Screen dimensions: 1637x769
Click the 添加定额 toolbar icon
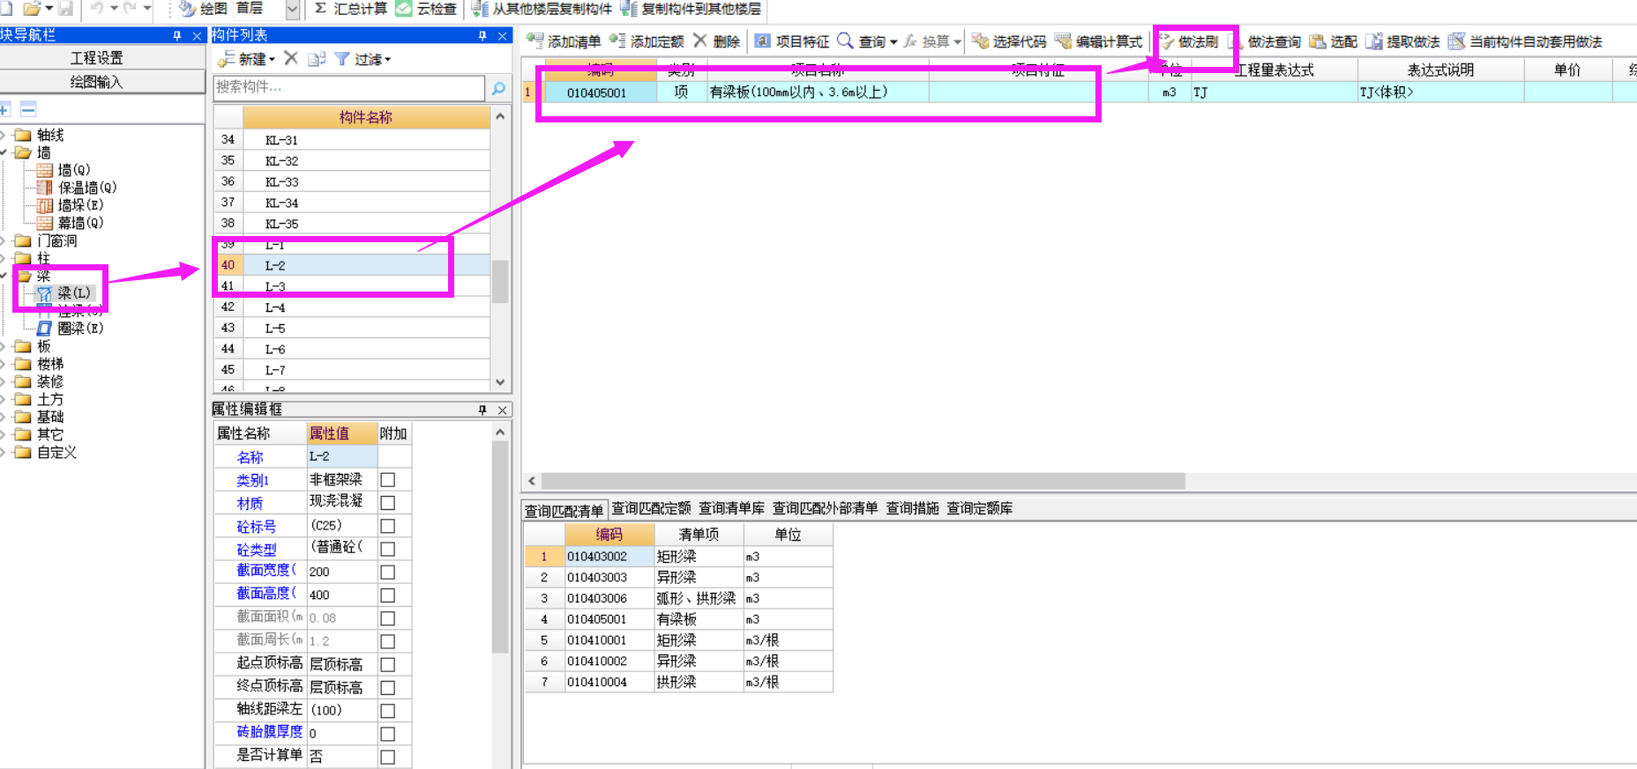617,41
